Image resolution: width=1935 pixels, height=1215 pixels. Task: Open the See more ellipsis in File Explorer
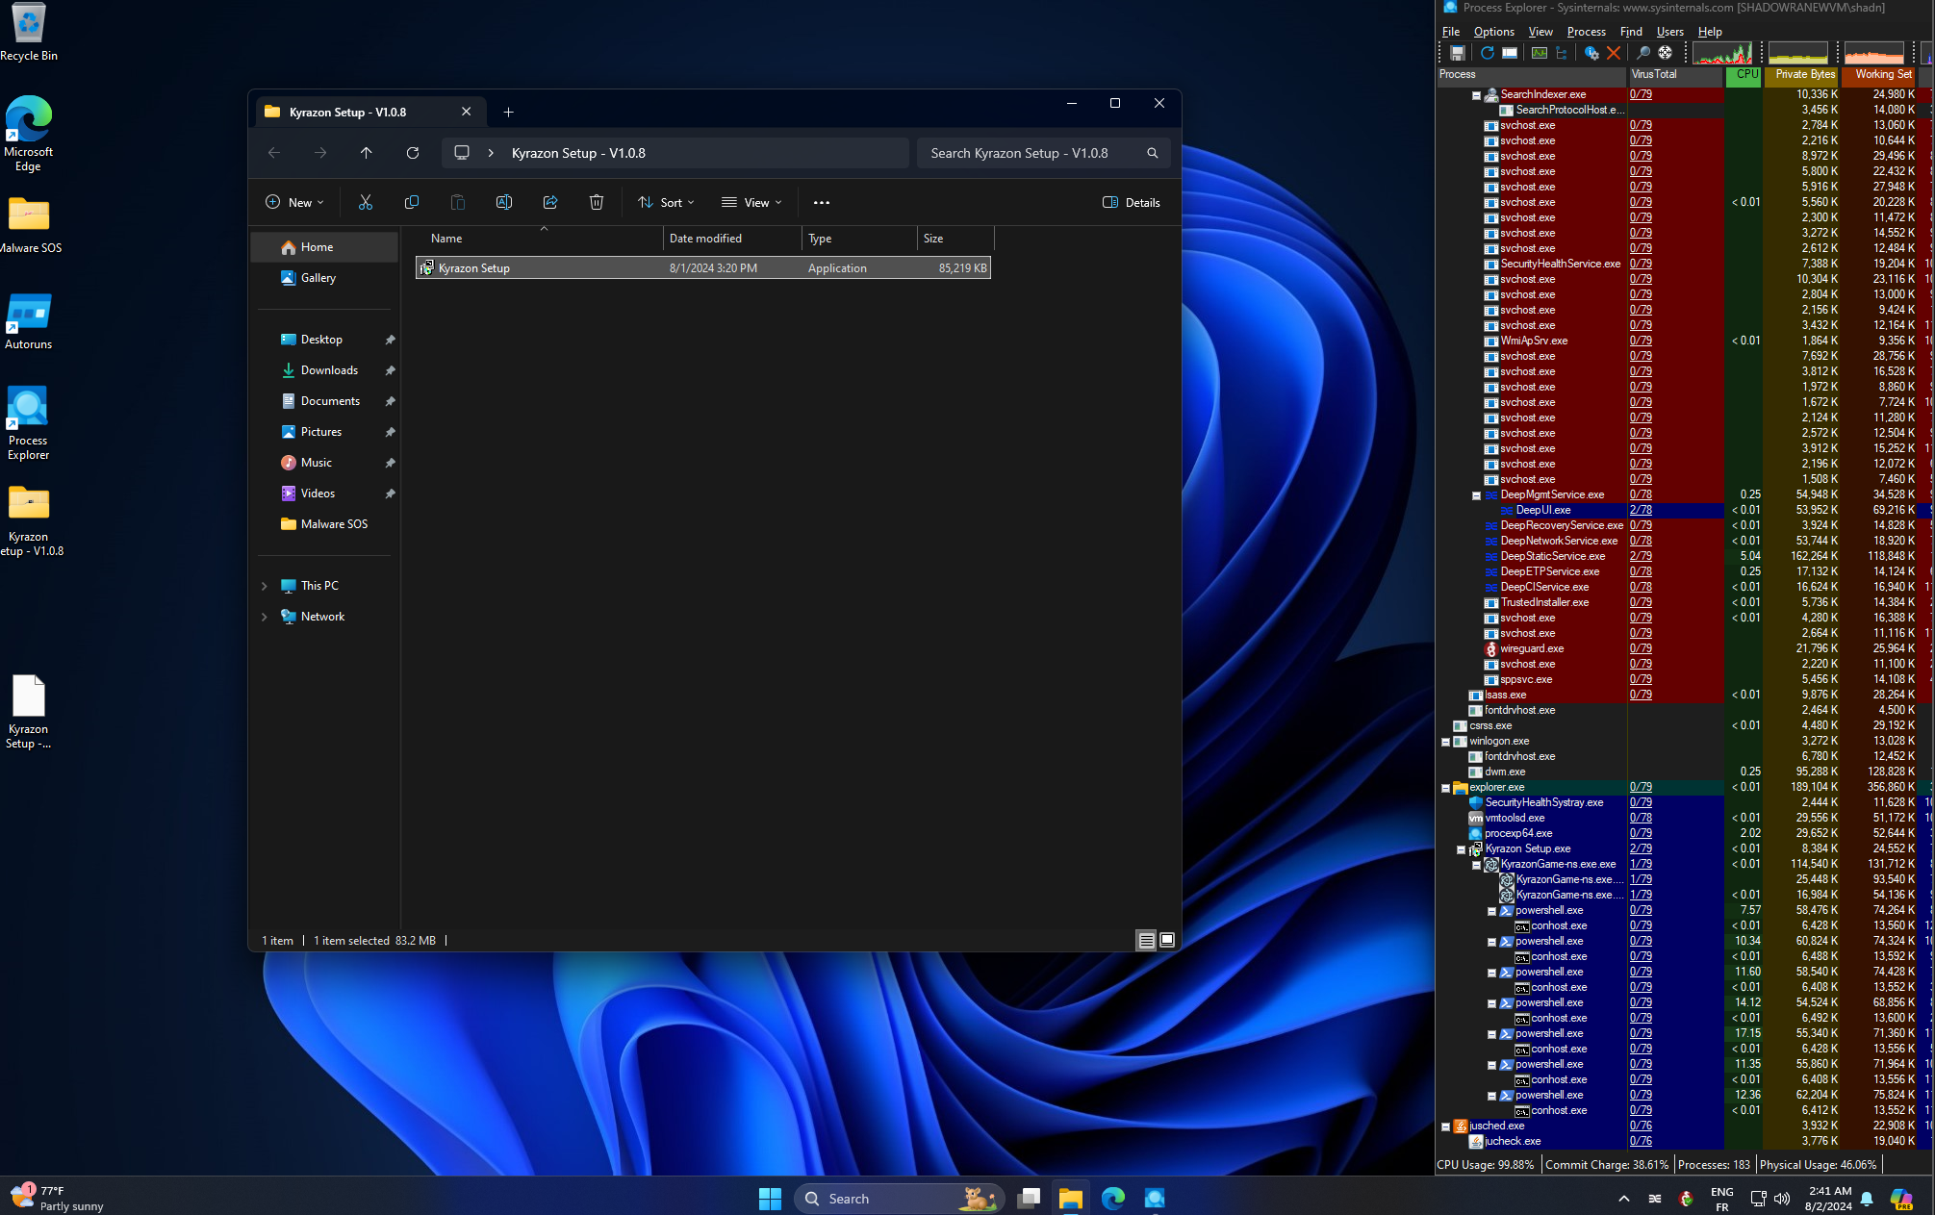pyautogui.click(x=822, y=202)
